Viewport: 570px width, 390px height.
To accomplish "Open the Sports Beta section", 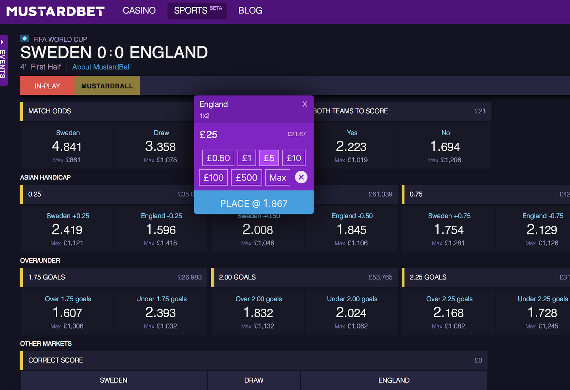I will click(197, 11).
